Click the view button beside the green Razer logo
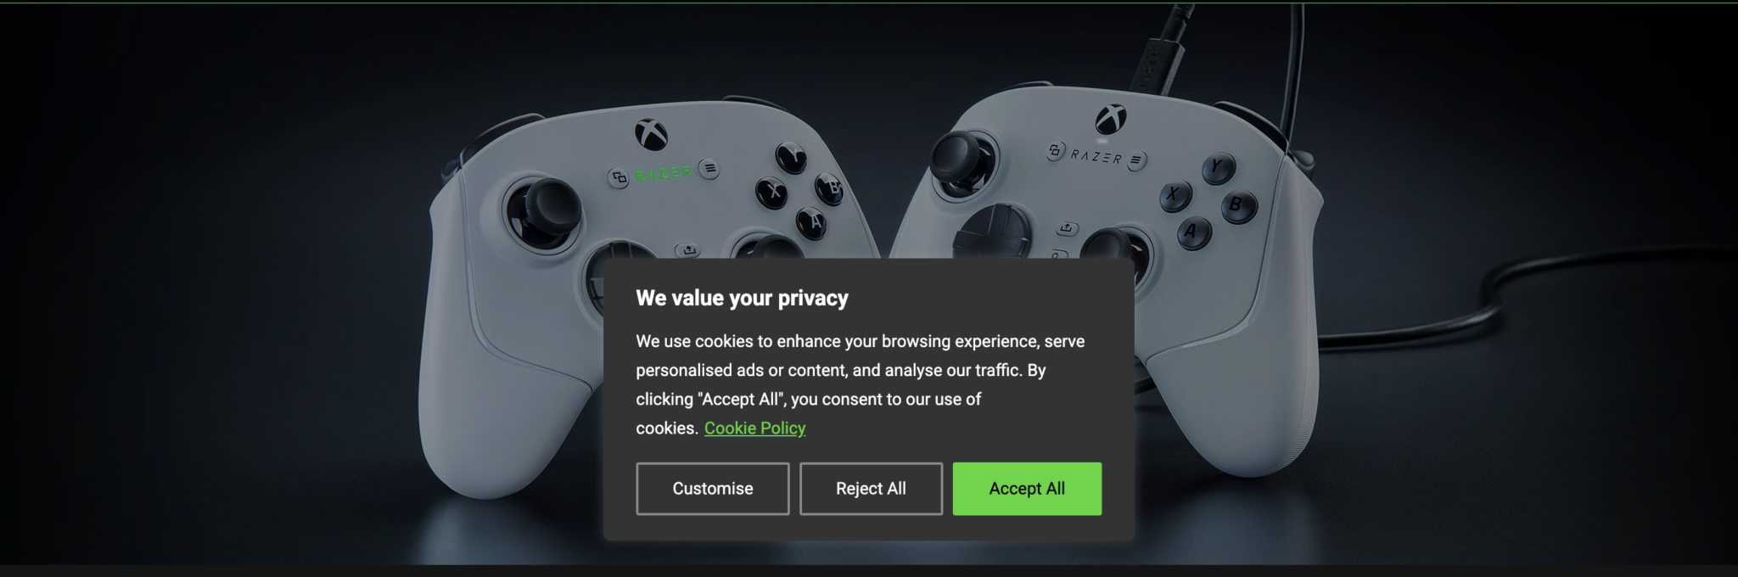The height and width of the screenshot is (577, 1738). 619,177
